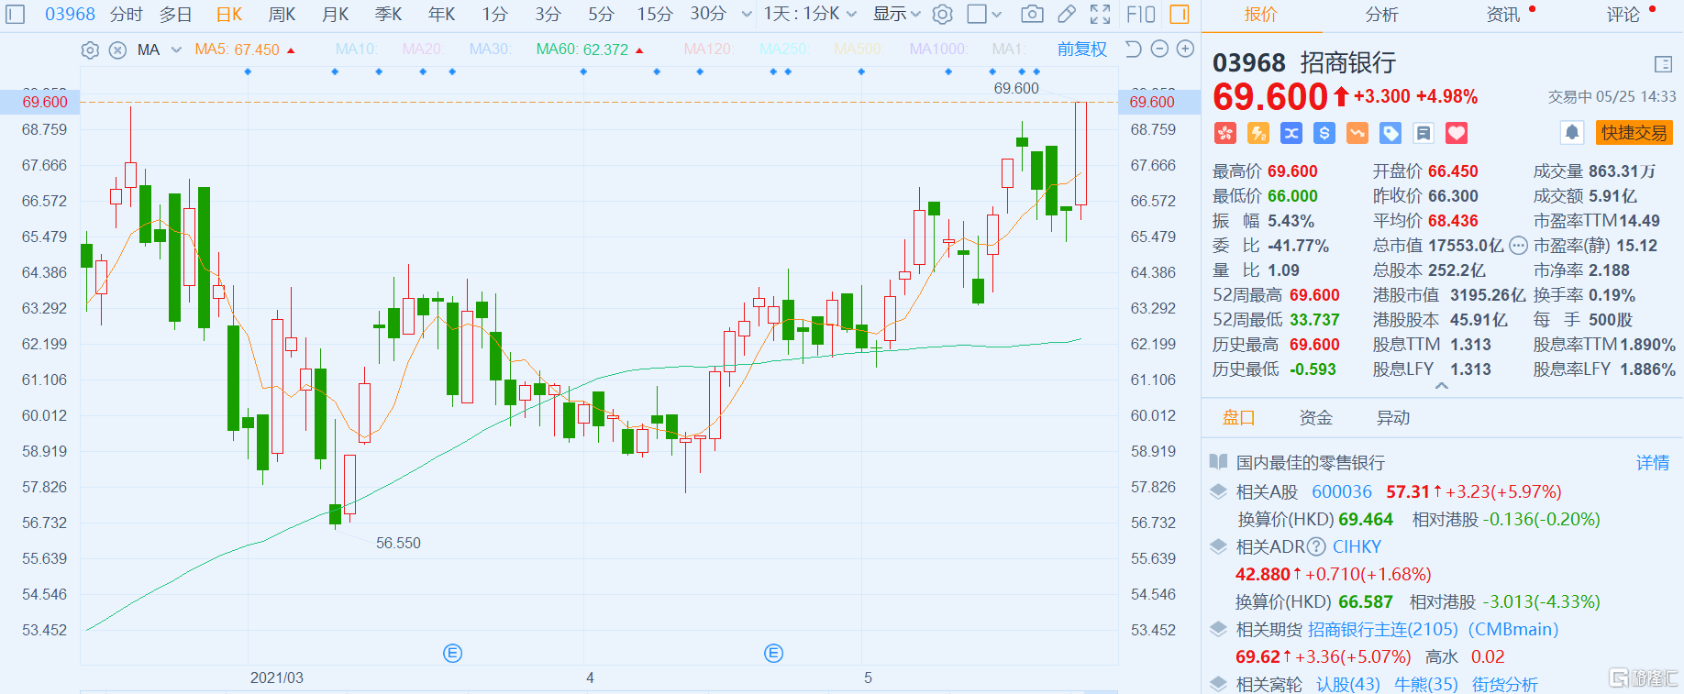Switch to the 周K weekly chart tab
1684x694 pixels.
tap(282, 14)
